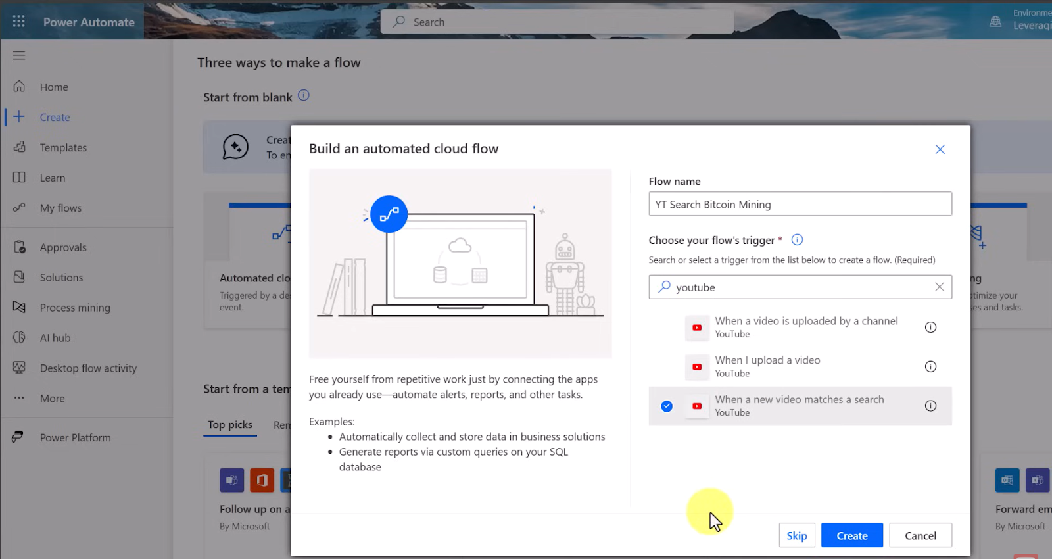This screenshot has height=559, width=1052.
Task: Click info icon next to flow's trigger label
Action: pyautogui.click(x=797, y=239)
